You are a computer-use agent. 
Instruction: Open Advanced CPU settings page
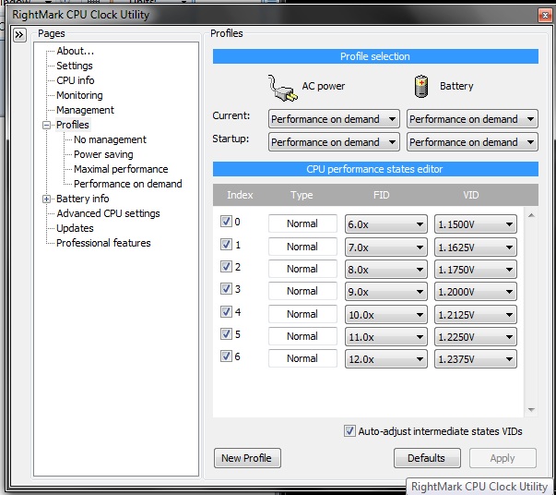[x=108, y=213]
